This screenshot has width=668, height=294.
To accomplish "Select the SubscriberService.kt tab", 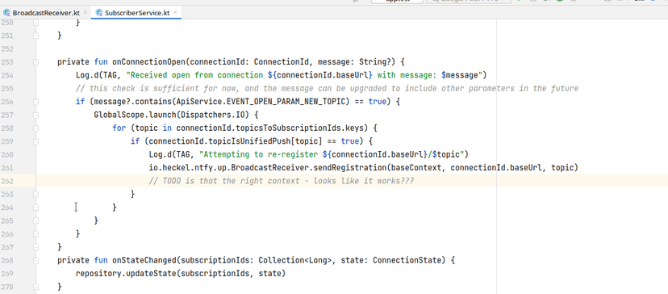I will [136, 13].
